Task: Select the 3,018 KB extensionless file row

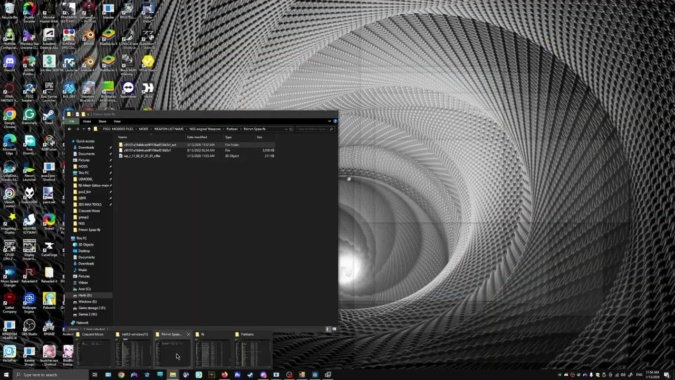Action: [x=196, y=150]
